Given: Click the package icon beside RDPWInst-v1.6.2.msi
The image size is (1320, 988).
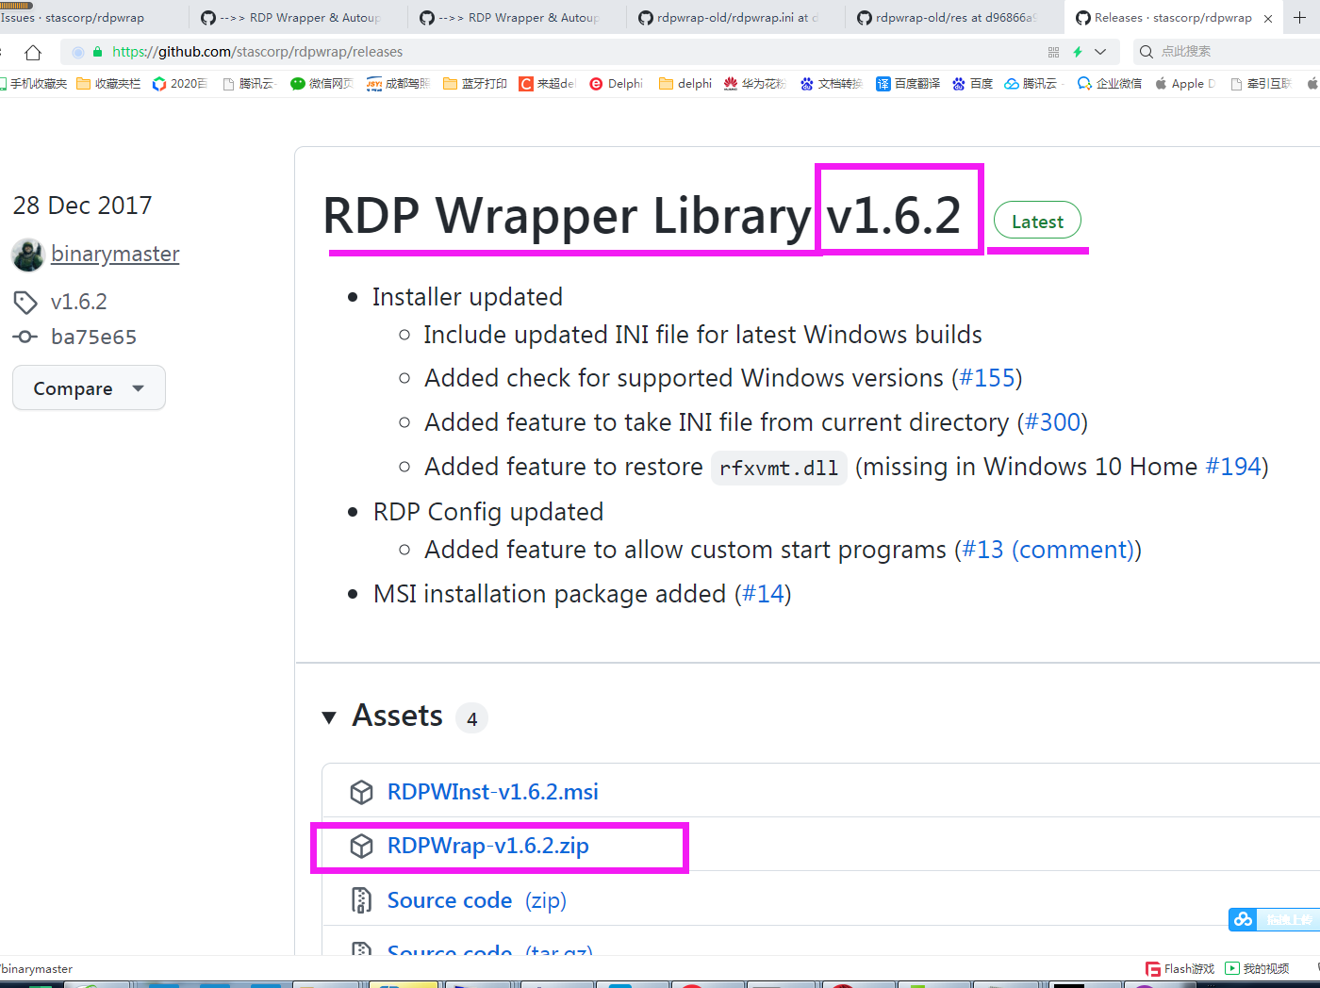Looking at the screenshot, I should click(362, 792).
